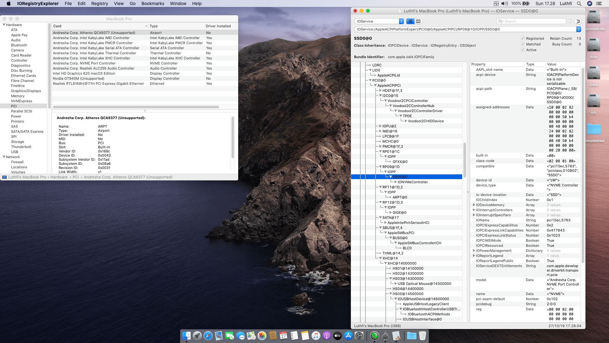Select Thunderbolt in the Hardware sidebar
This screenshot has width=609, height=343.
pyautogui.click(x=21, y=147)
